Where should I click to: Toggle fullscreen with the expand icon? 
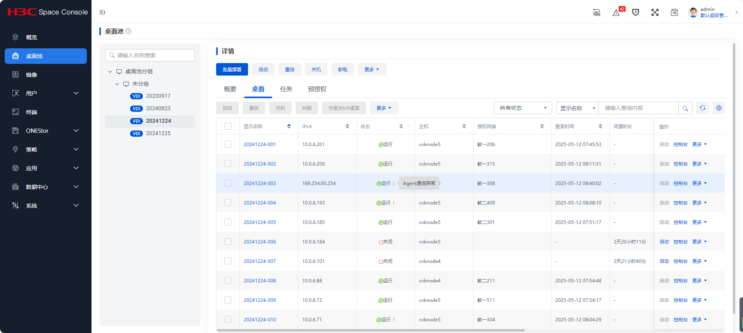(x=655, y=12)
